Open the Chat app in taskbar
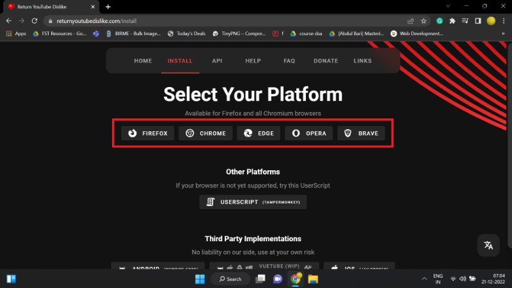 (278, 279)
